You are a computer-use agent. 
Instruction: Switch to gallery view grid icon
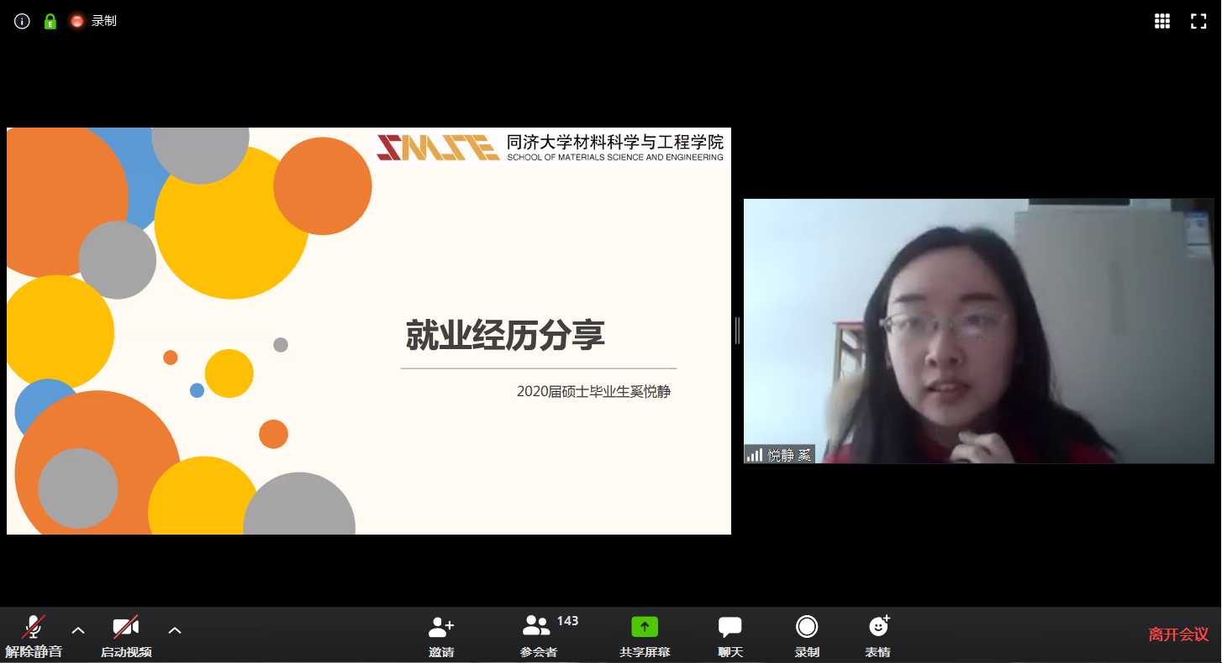1162,21
